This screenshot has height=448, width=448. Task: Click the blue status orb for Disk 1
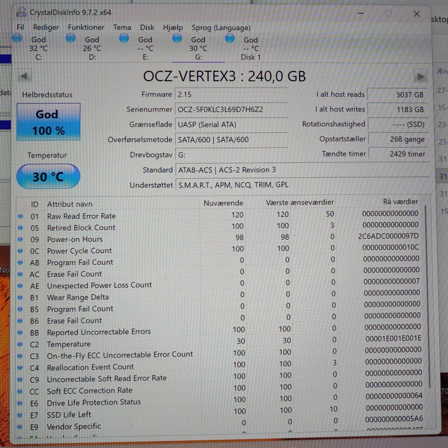(x=229, y=38)
